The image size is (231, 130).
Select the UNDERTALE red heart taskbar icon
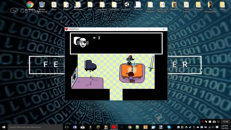[x=114, y=127]
